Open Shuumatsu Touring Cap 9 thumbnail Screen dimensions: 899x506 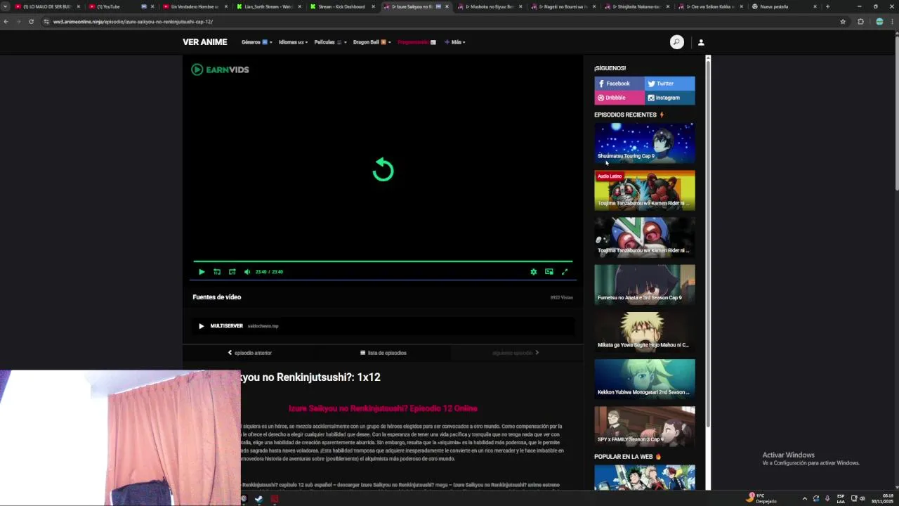coord(645,143)
